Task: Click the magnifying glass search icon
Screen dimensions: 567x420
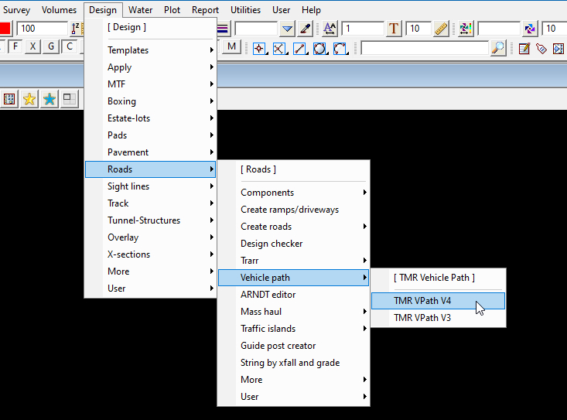Action: tap(498, 48)
